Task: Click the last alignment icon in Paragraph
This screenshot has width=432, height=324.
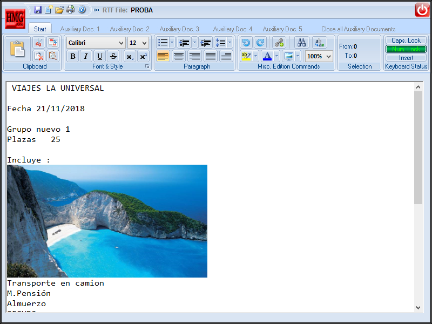Action: 226,56
